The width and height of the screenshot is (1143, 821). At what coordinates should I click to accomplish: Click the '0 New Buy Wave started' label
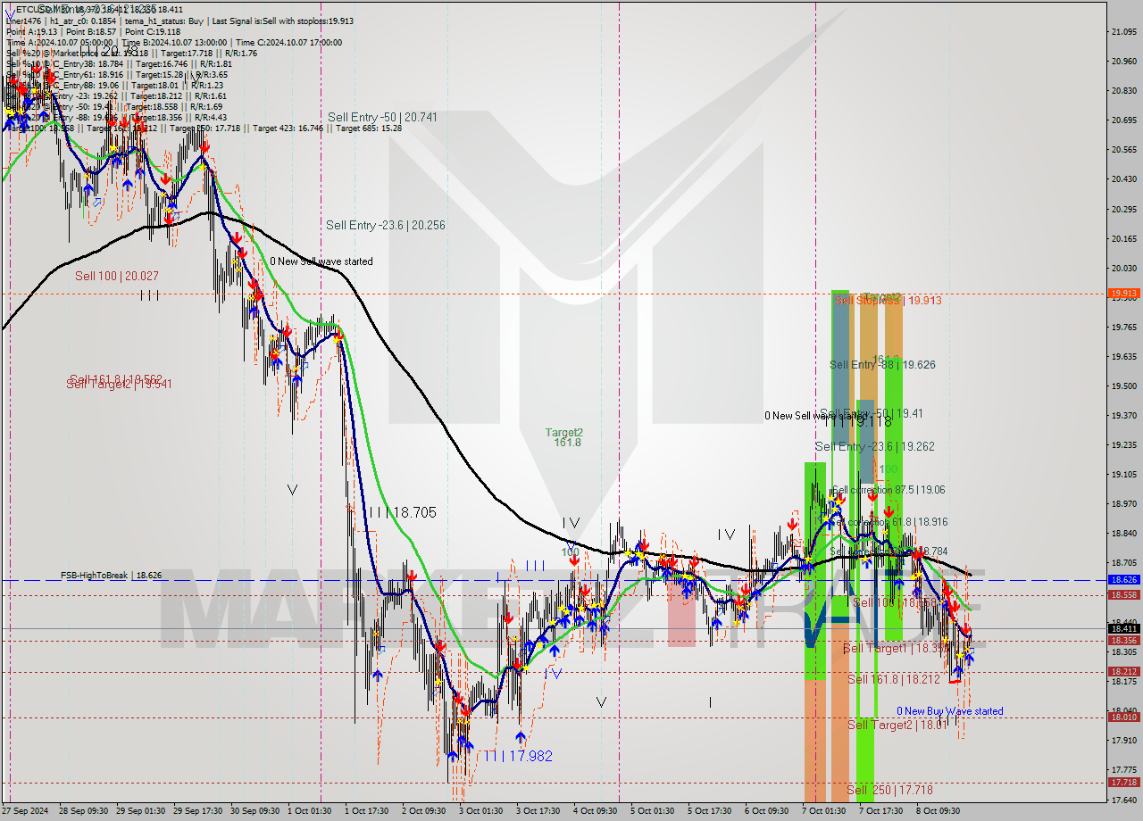(x=950, y=711)
